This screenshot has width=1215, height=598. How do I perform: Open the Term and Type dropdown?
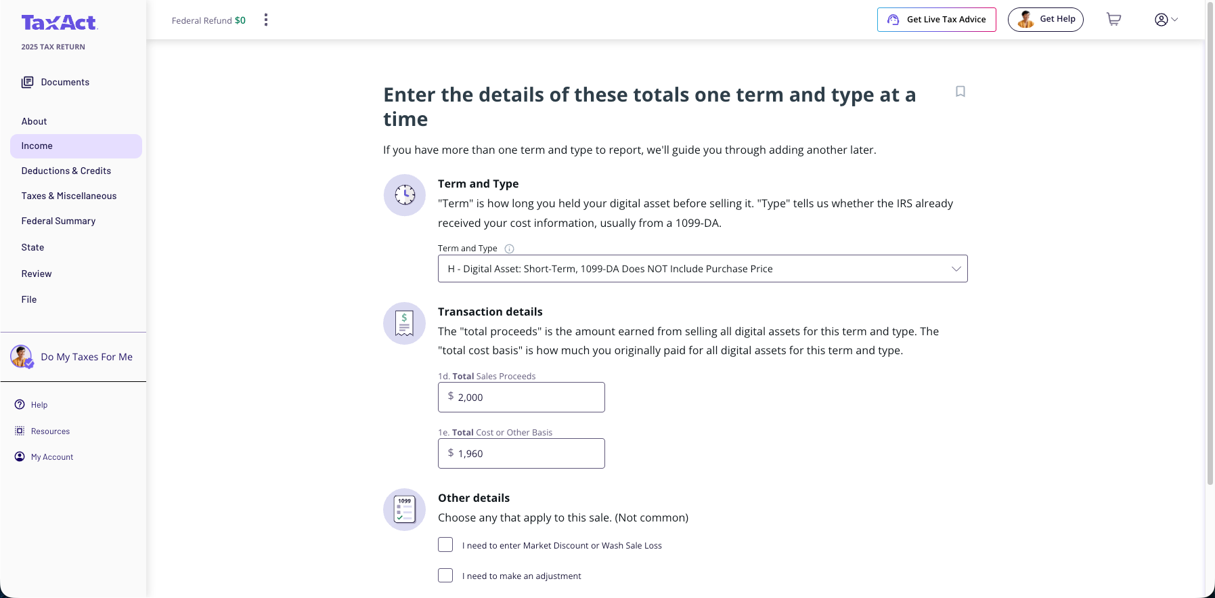point(702,269)
